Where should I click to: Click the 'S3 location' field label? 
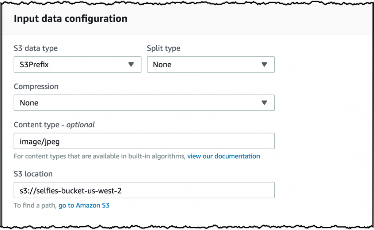click(33, 174)
